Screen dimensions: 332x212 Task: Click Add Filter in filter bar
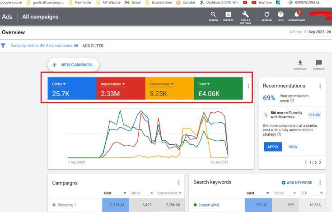[93, 46]
